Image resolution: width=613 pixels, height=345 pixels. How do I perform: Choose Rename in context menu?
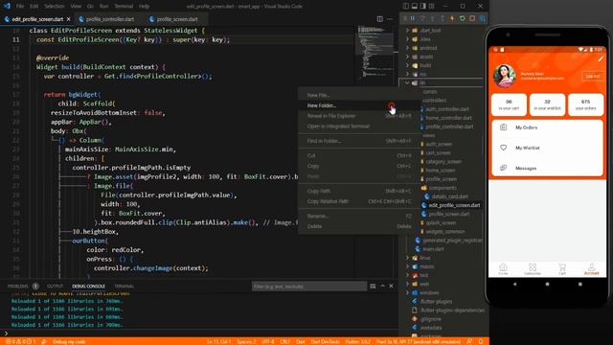[x=359, y=216]
